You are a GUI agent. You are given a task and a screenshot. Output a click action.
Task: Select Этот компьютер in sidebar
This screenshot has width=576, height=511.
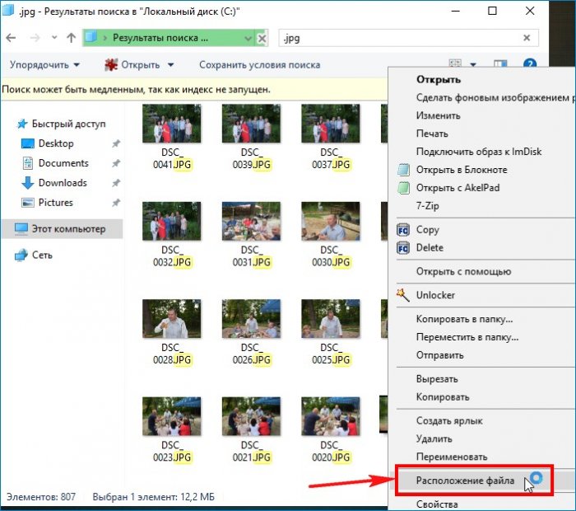pos(62,229)
